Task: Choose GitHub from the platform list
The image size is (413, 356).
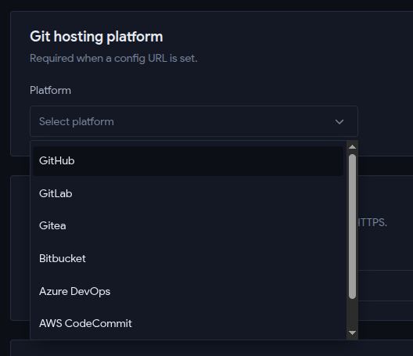Action: (x=188, y=161)
